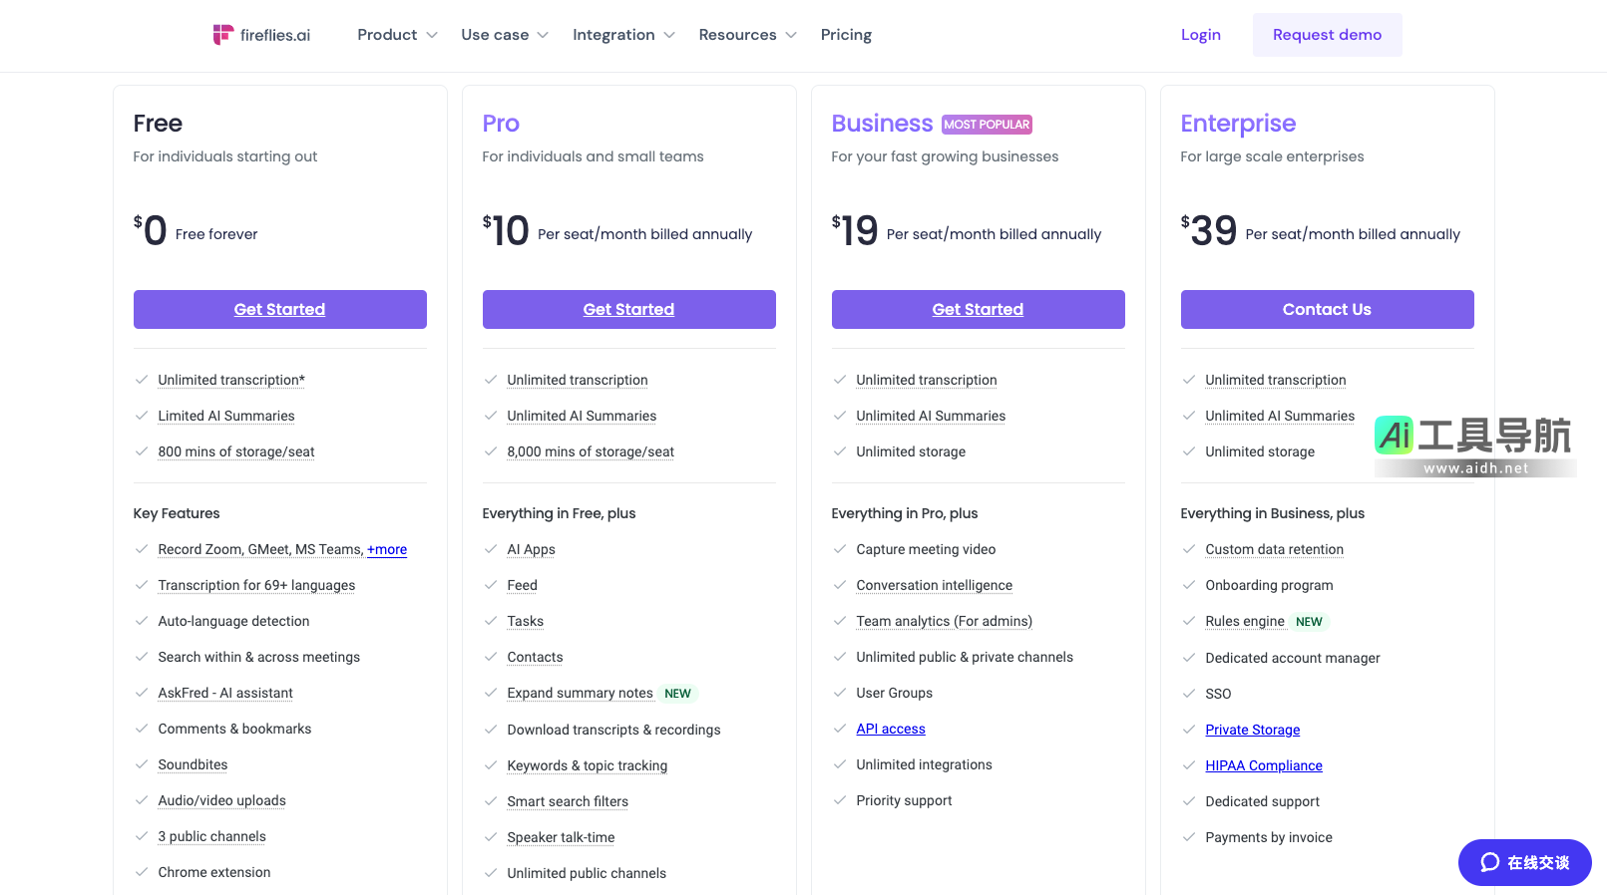Open the Resources navigation menu
The height and width of the screenshot is (895, 1607).
747,35
